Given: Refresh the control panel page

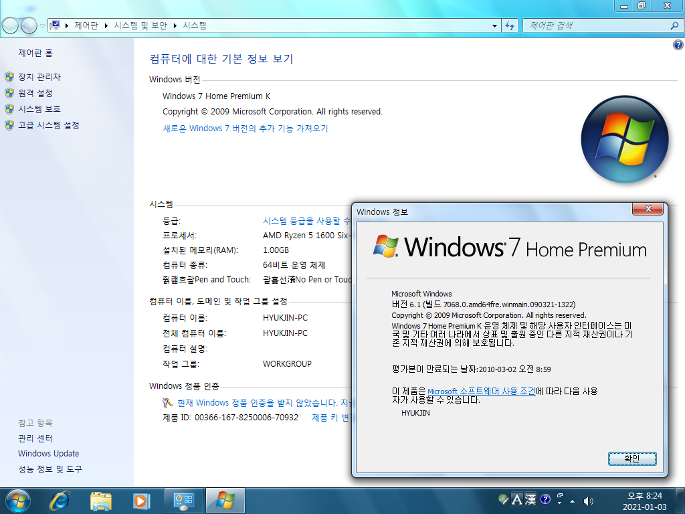Looking at the screenshot, I should (509, 26).
